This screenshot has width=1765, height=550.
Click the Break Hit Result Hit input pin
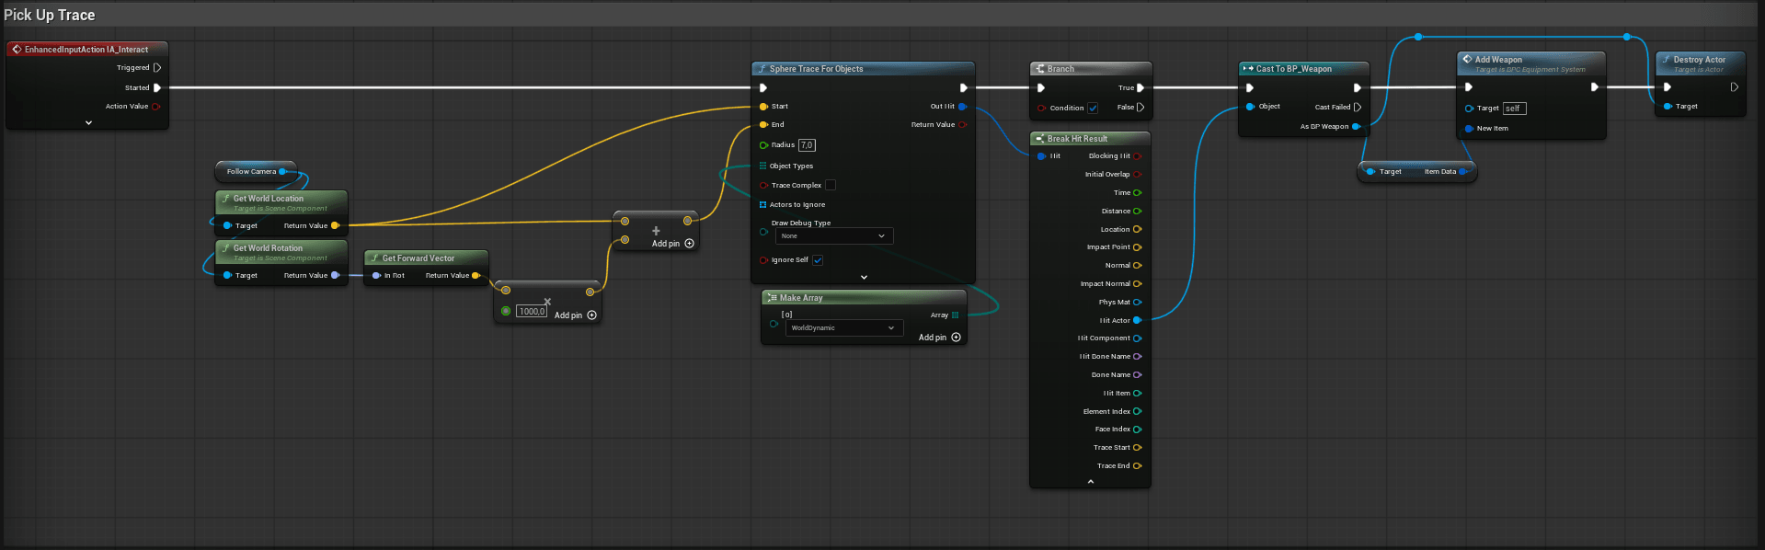pos(1041,156)
